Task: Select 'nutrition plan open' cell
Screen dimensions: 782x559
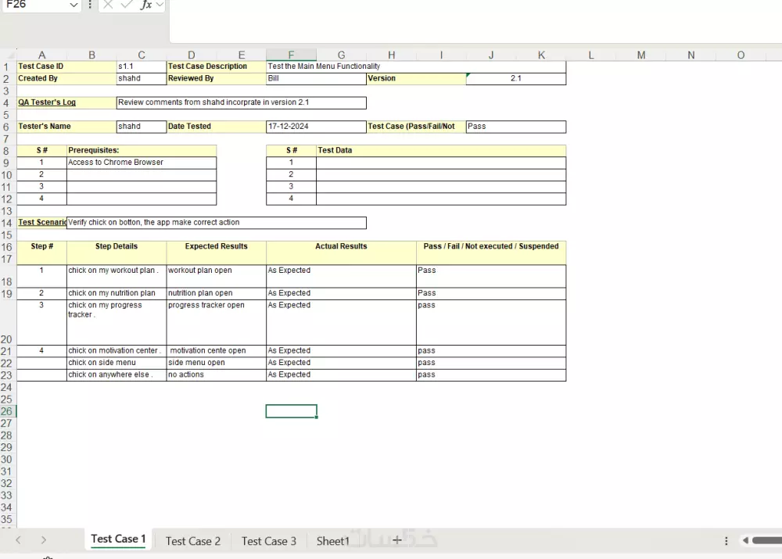Action: (x=217, y=293)
